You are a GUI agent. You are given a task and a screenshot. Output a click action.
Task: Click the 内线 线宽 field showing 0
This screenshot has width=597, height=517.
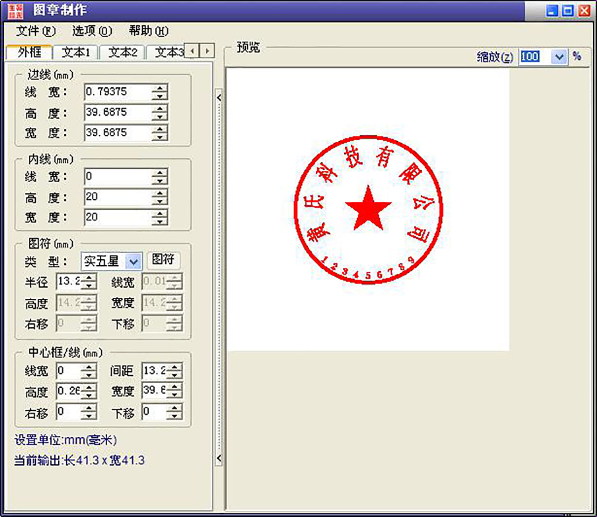[118, 177]
